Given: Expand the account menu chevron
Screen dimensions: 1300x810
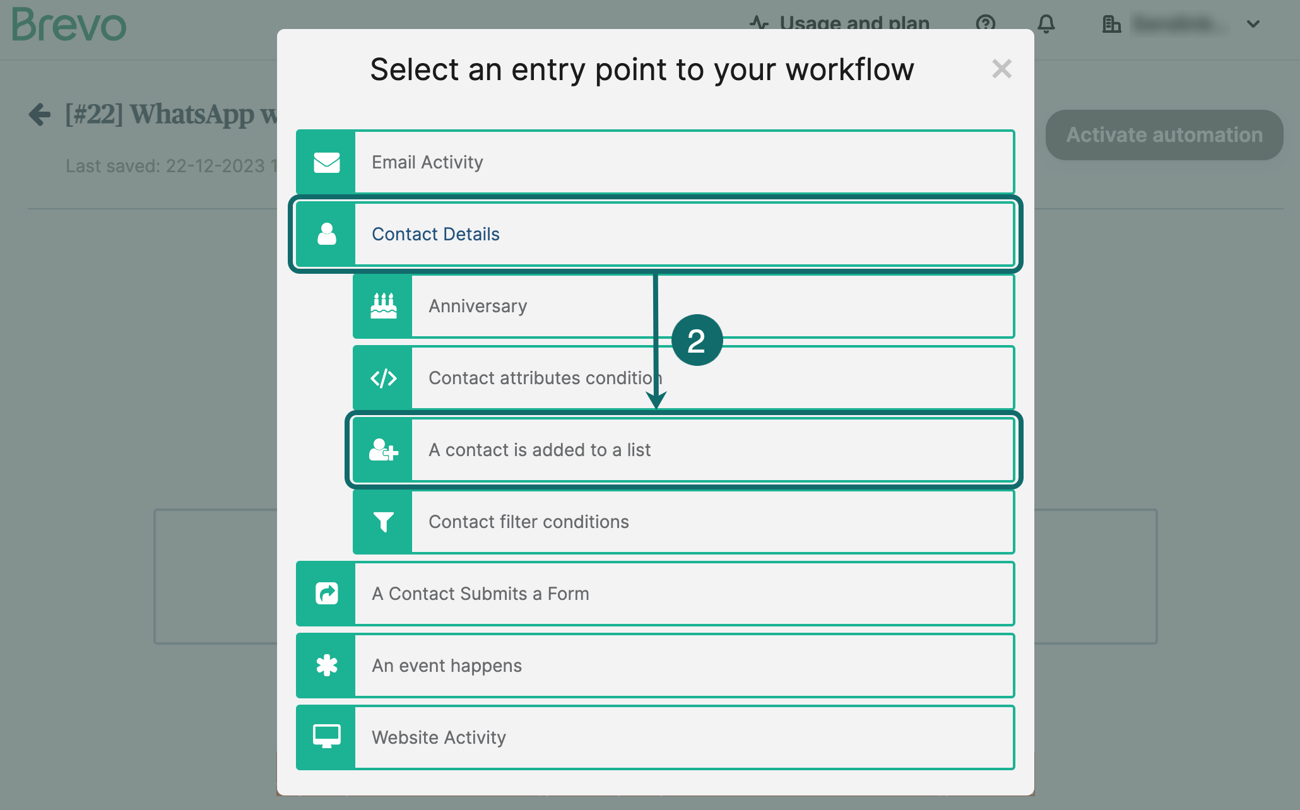Looking at the screenshot, I should point(1252,25).
